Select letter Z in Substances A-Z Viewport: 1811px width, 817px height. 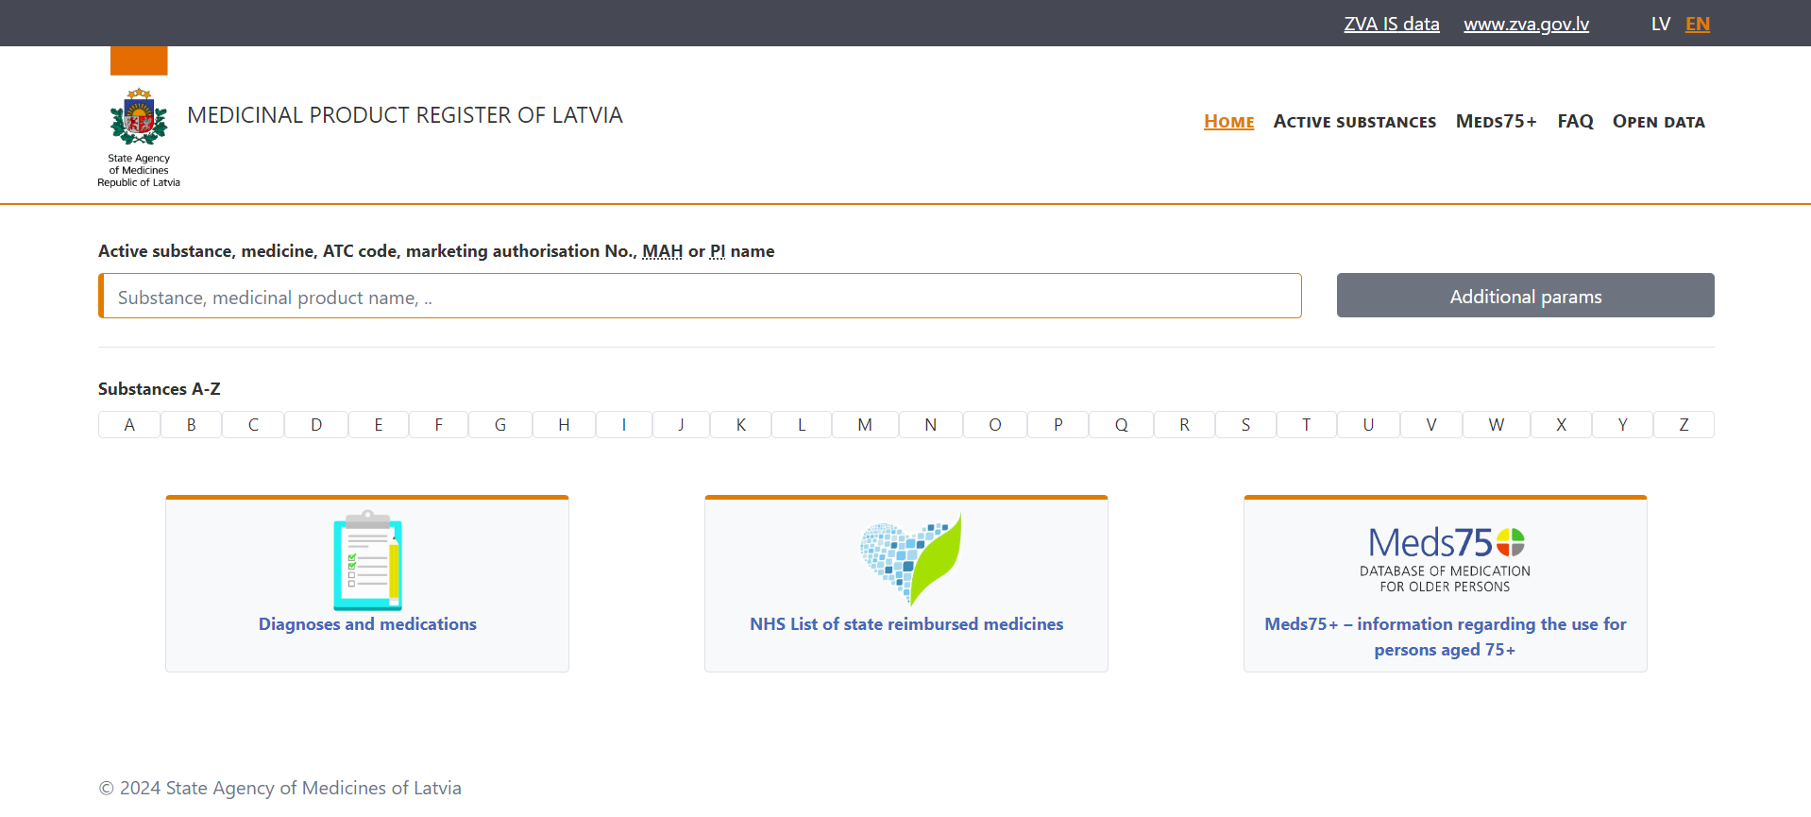1684,425
